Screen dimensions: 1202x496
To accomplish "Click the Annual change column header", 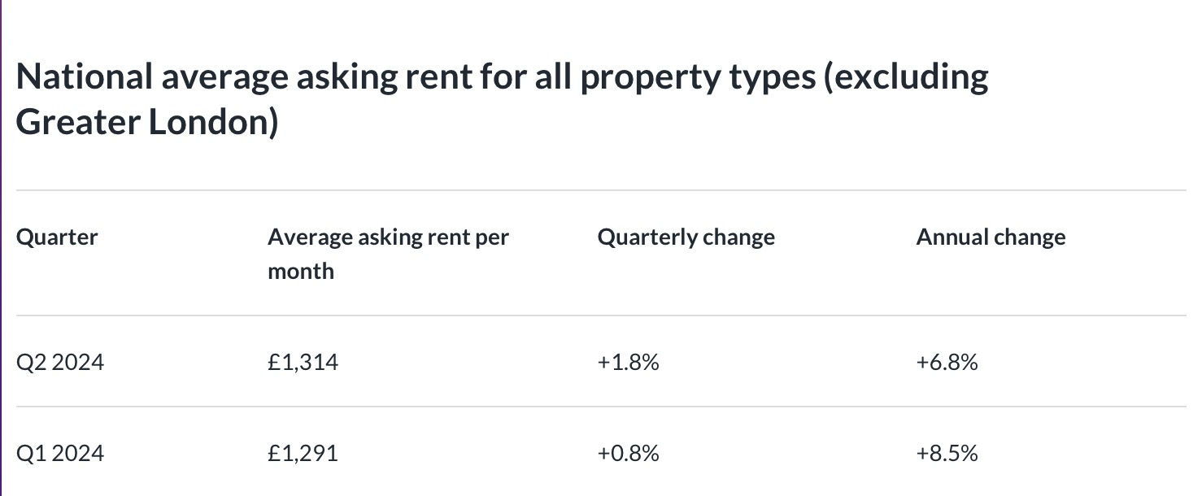I will [x=991, y=237].
